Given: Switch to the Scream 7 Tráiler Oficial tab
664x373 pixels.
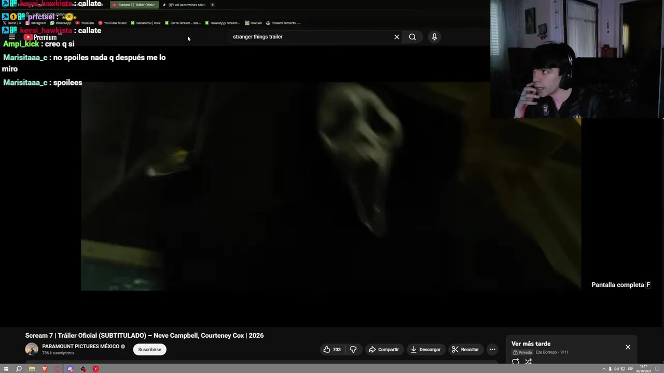Looking at the screenshot, I should (x=135, y=5).
